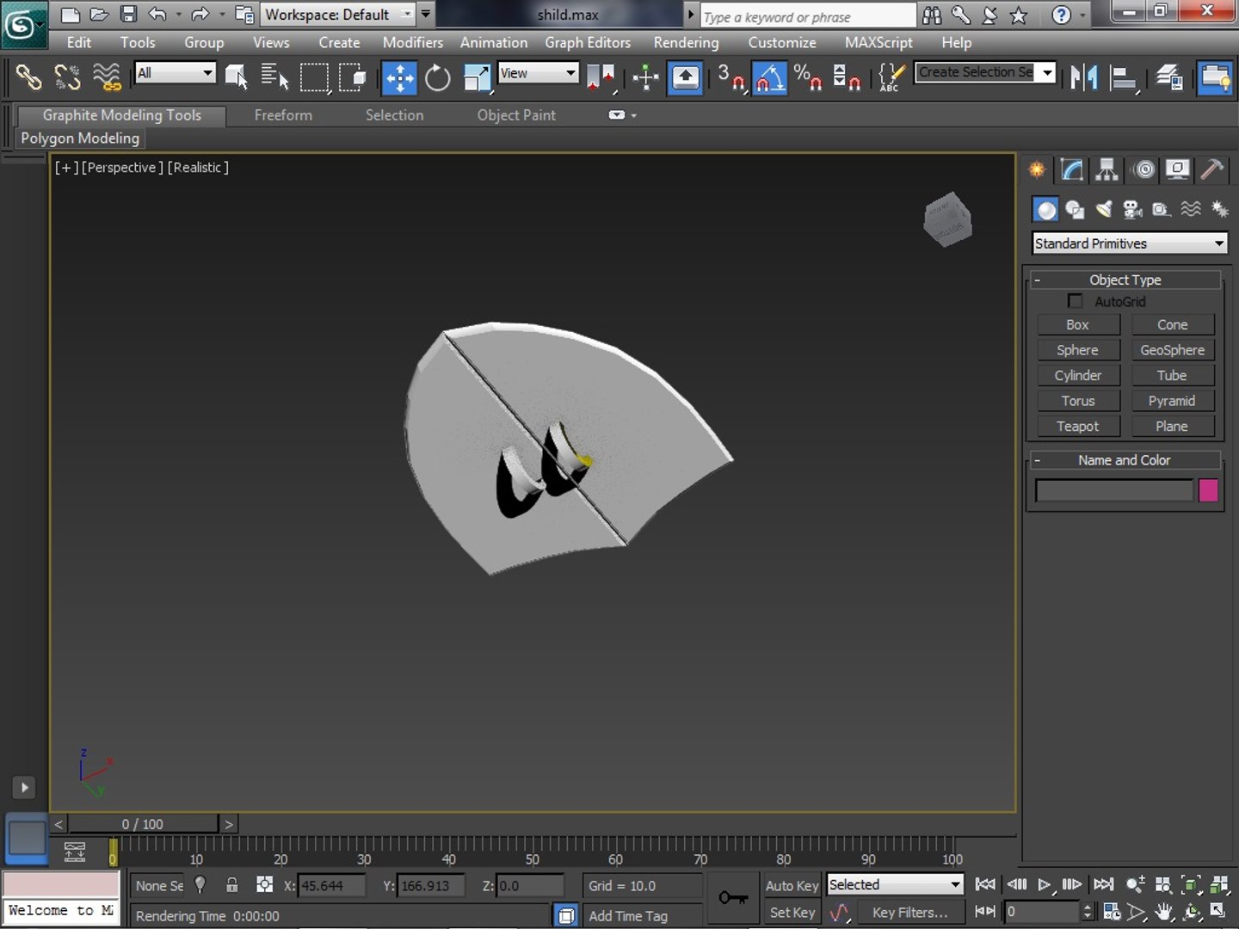Select the Space Warps category button

1191,209
